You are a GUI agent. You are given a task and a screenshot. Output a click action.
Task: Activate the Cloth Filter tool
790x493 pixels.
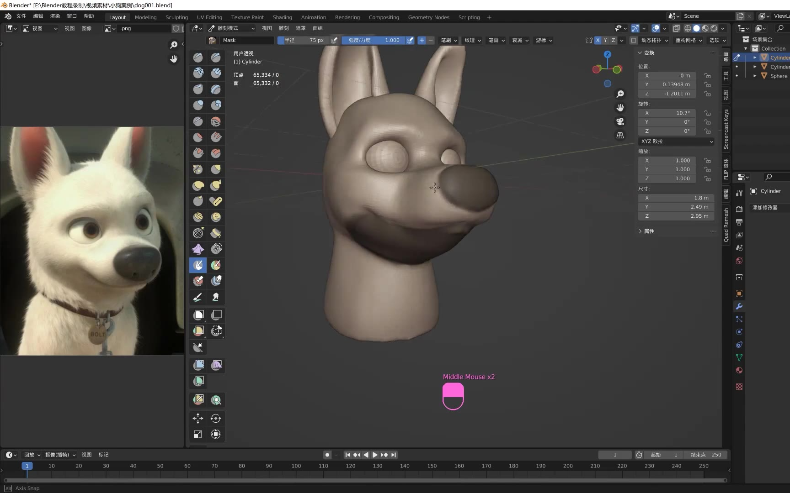coord(216,365)
